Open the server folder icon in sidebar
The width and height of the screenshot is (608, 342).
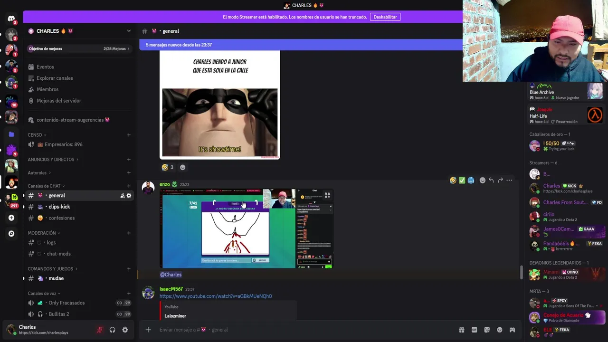pos(11,134)
